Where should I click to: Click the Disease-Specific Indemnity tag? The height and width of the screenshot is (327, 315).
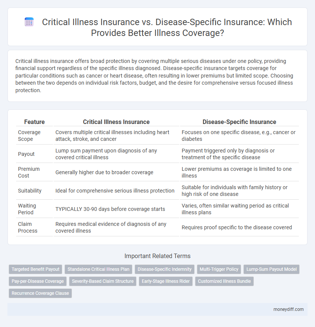pos(164,269)
